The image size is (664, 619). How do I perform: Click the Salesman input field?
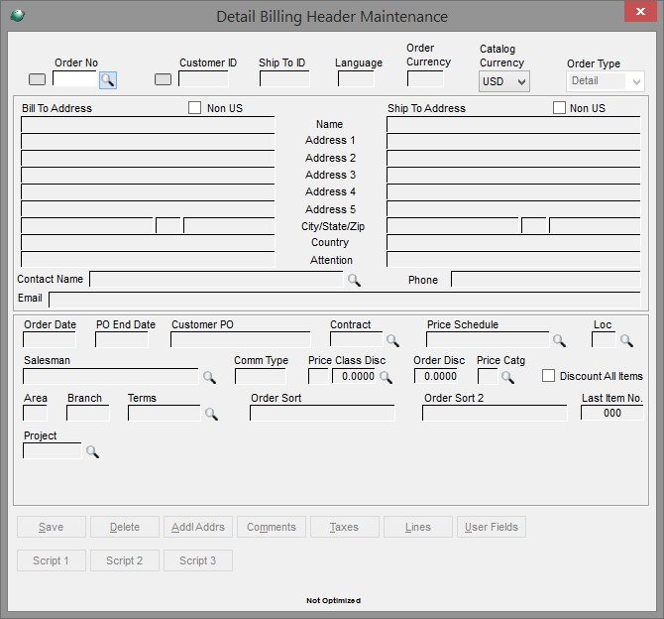tap(111, 377)
